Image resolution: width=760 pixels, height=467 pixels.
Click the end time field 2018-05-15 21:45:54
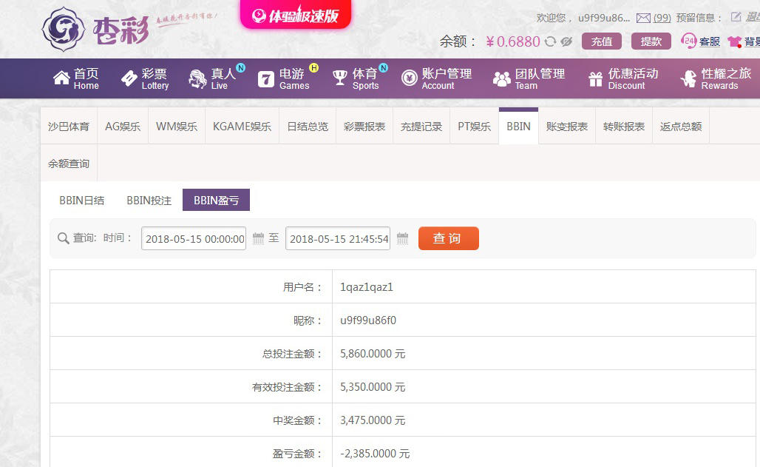pyautogui.click(x=338, y=238)
